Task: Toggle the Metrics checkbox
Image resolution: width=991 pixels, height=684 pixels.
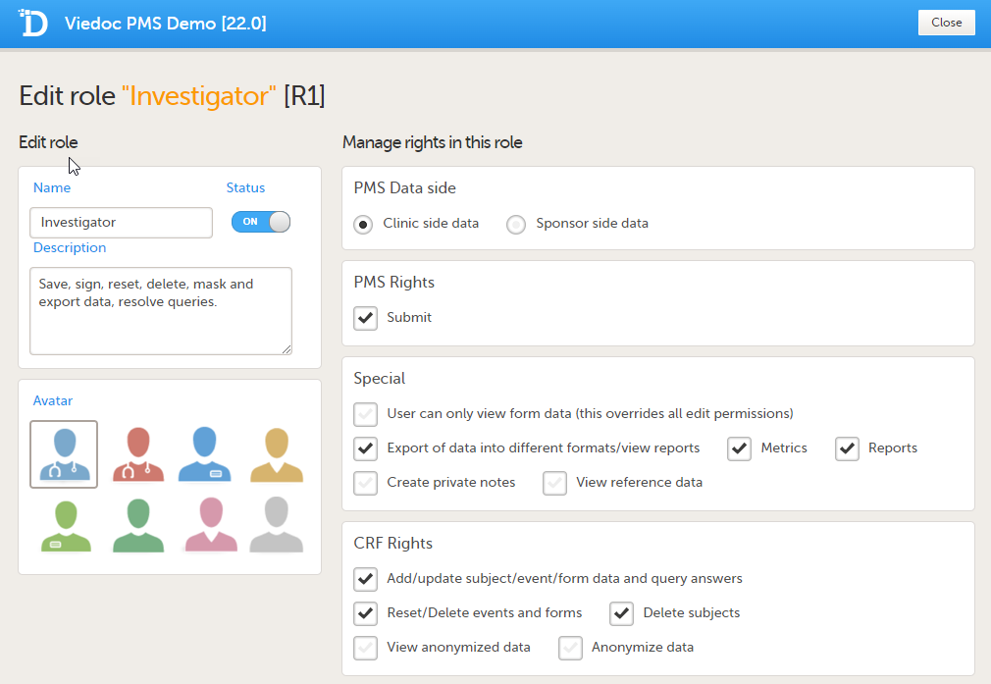Action: (740, 448)
